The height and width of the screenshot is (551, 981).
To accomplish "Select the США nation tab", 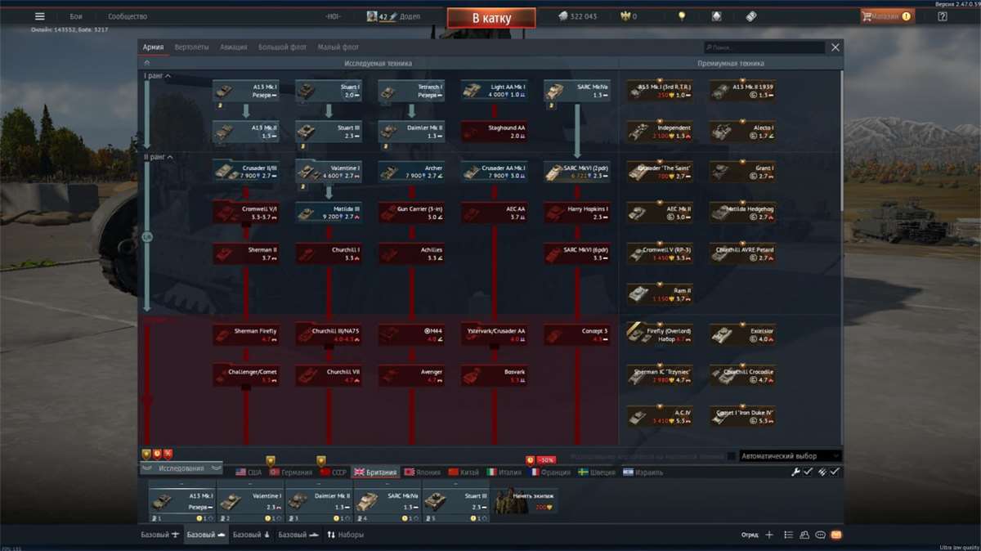I will point(249,472).
